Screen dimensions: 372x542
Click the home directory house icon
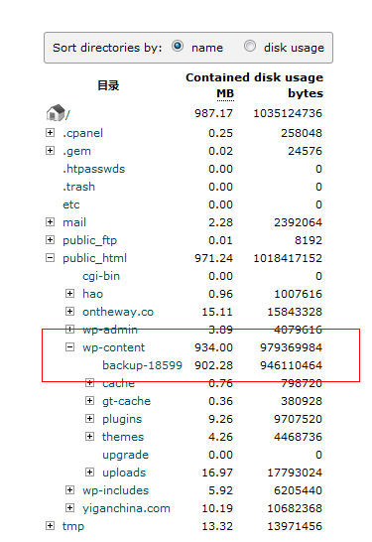point(56,113)
